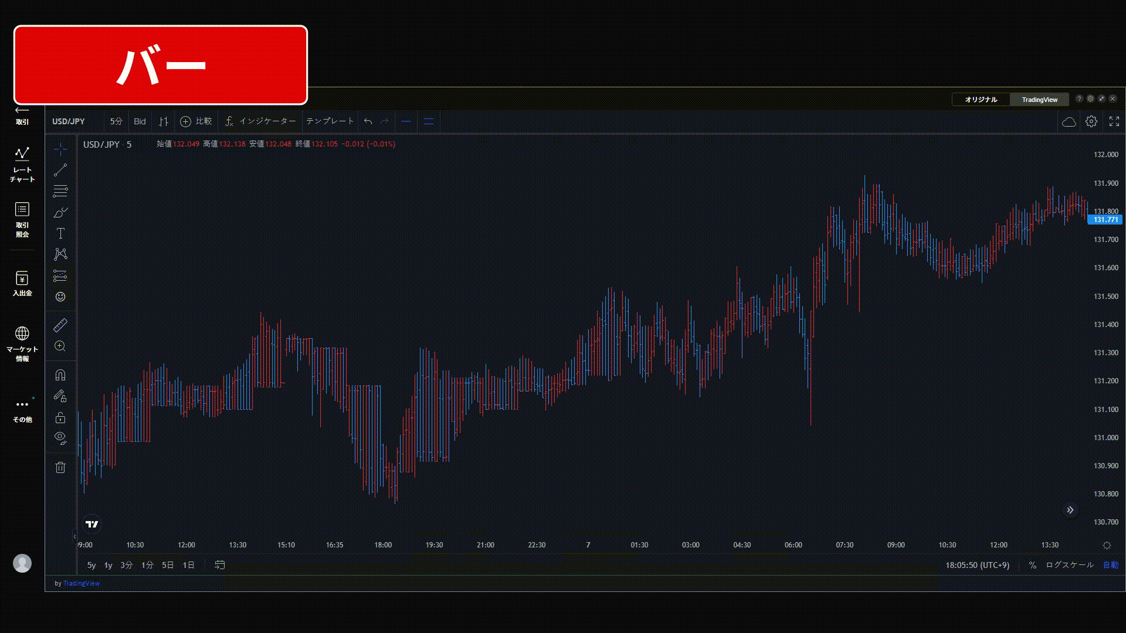
Task: Click the zoom in tool
Action: (60, 346)
